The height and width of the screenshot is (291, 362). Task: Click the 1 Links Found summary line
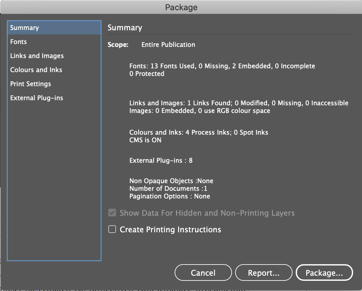click(x=239, y=103)
